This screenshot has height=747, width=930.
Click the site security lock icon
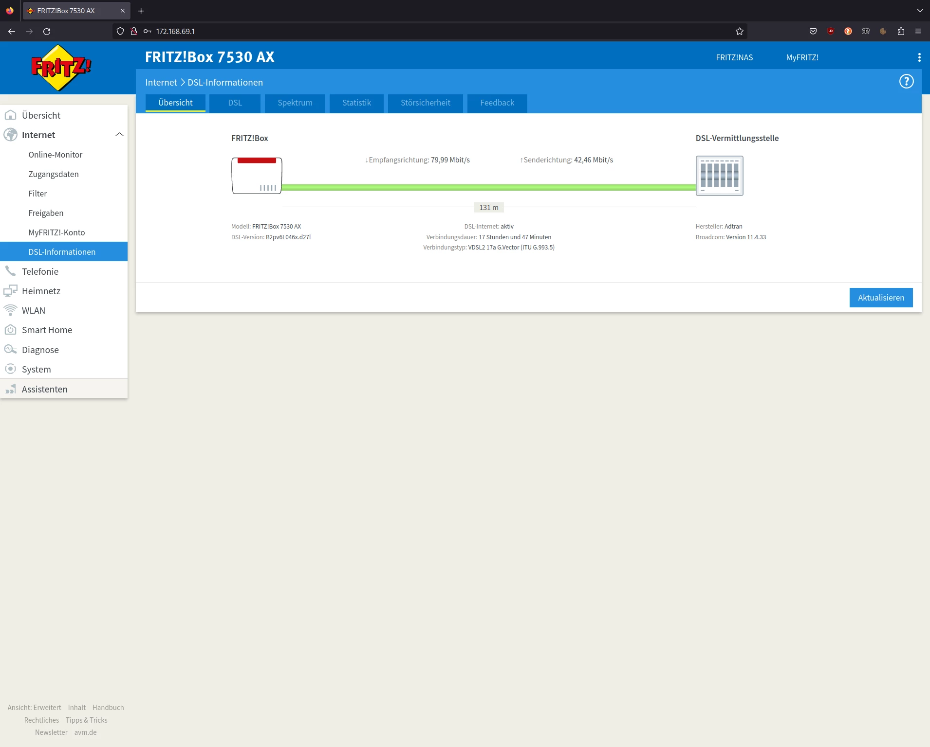tap(134, 31)
